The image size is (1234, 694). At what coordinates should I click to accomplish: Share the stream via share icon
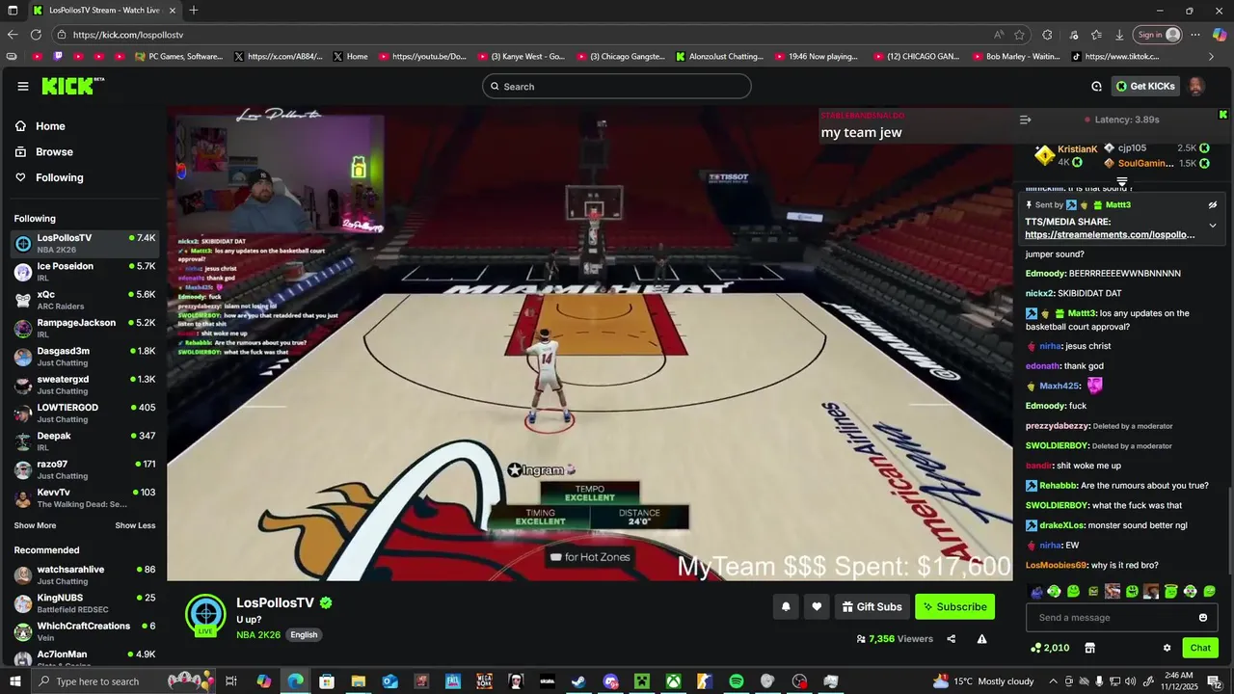click(952, 638)
